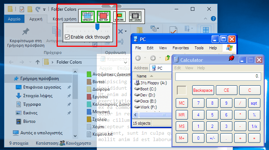Click the navigation pane scroll down arrow
Viewport: 269px width, 150px height.
[75, 136]
